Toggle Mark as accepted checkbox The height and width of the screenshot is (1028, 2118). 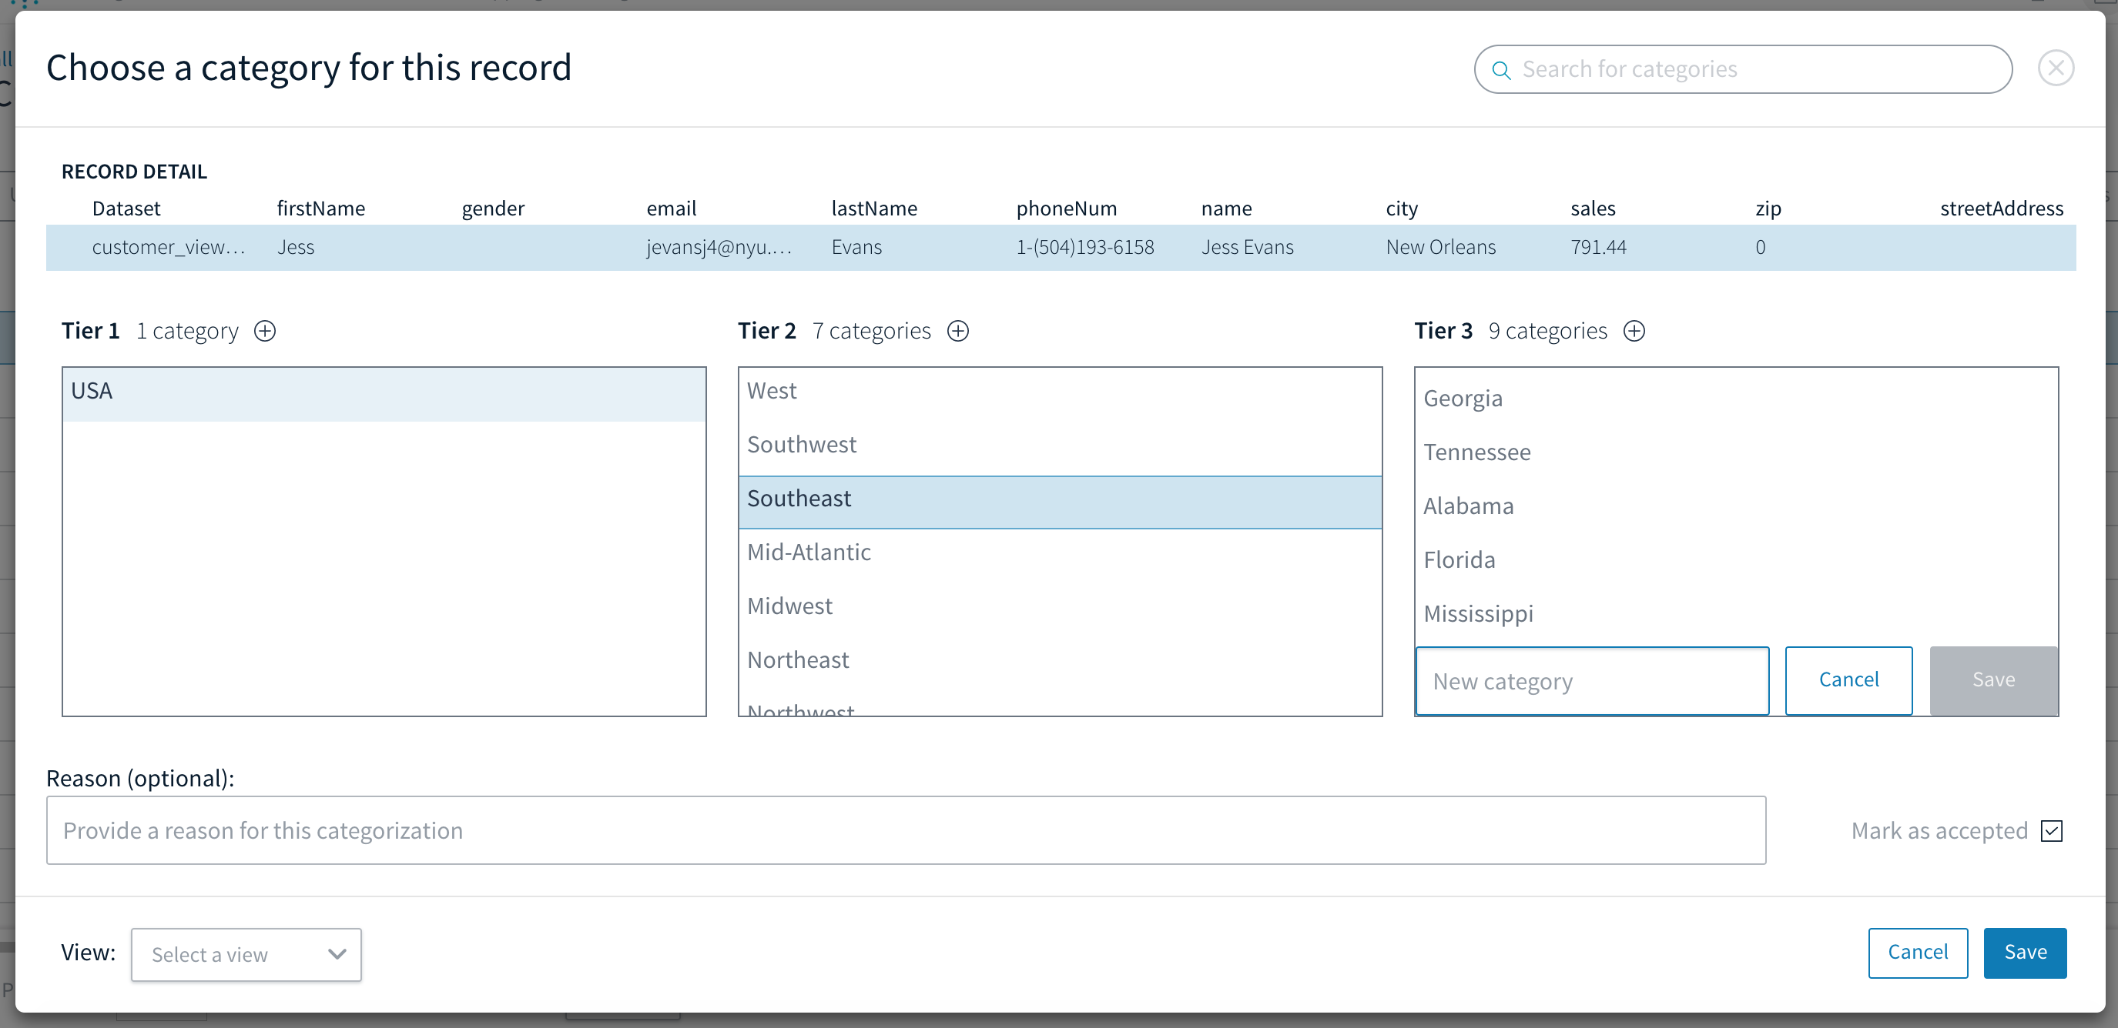point(2052,831)
